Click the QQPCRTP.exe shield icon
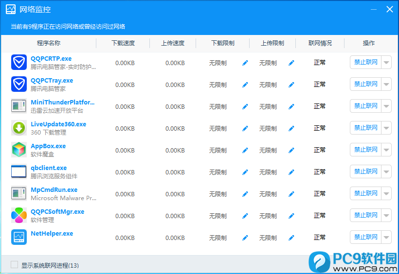 tap(19, 62)
